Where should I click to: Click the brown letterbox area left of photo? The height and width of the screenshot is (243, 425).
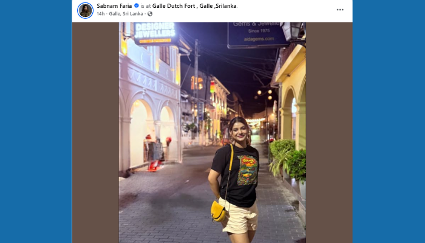(x=95, y=132)
